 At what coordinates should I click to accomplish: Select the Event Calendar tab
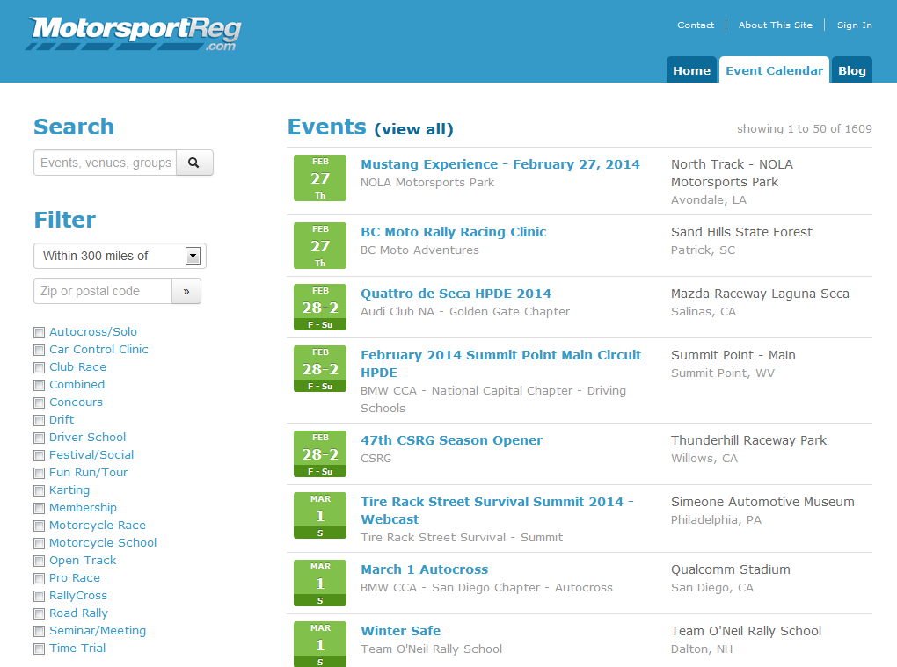pos(774,70)
